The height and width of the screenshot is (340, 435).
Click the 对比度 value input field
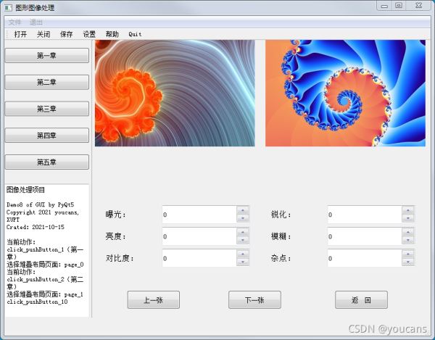click(x=199, y=258)
